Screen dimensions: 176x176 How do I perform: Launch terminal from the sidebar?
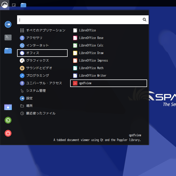click(x=8, y=37)
